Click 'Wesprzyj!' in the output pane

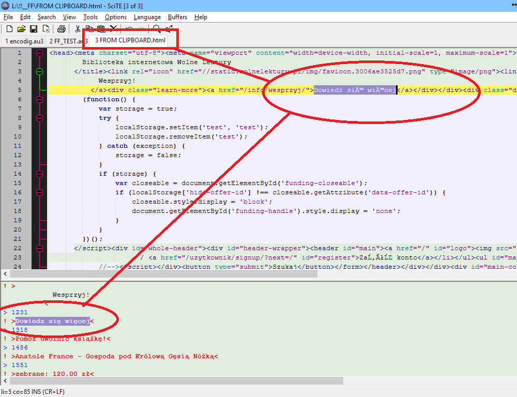pos(71,295)
